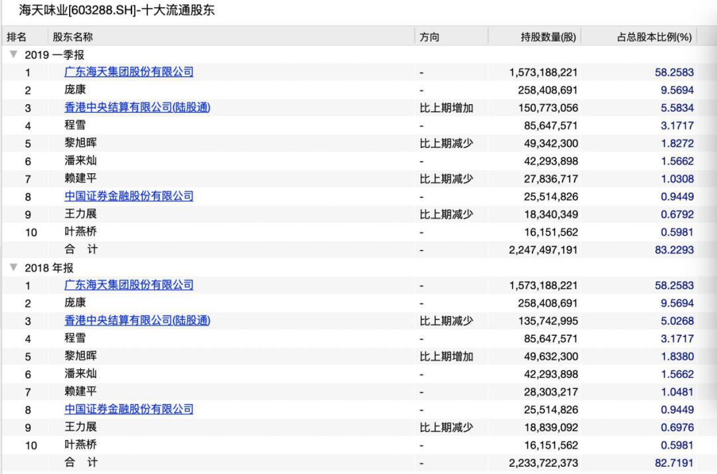Viewport: 717px width, 474px height.
Task: Sort by the 股东名称 column header
Action: (x=73, y=37)
